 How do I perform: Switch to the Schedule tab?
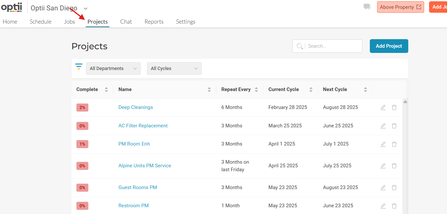(41, 22)
